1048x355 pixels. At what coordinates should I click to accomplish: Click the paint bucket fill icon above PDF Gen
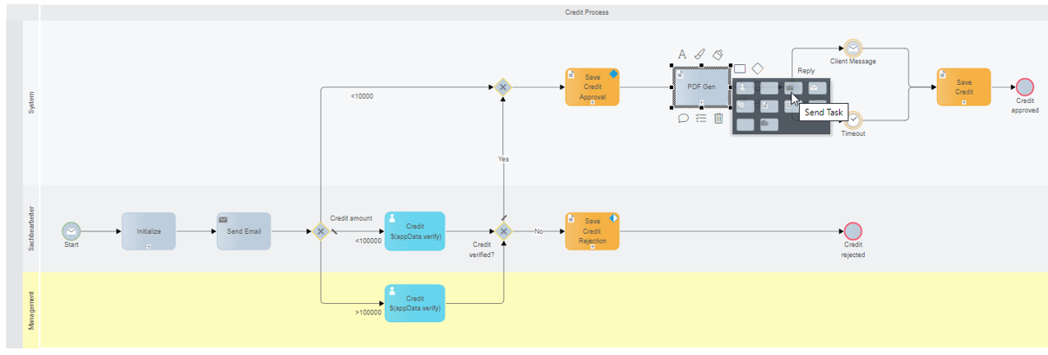coord(718,55)
